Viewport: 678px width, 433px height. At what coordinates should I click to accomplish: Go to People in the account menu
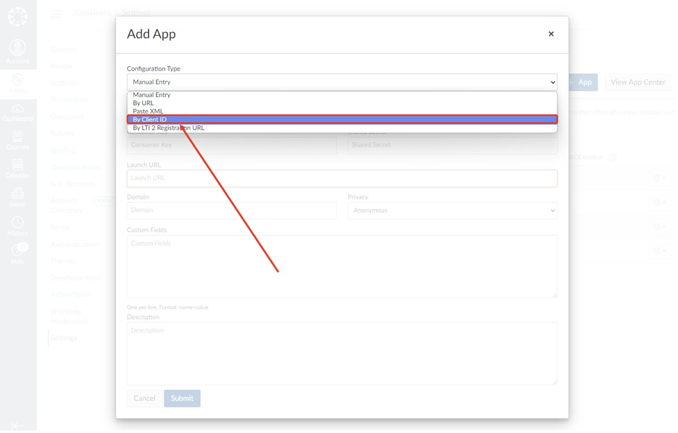point(61,66)
